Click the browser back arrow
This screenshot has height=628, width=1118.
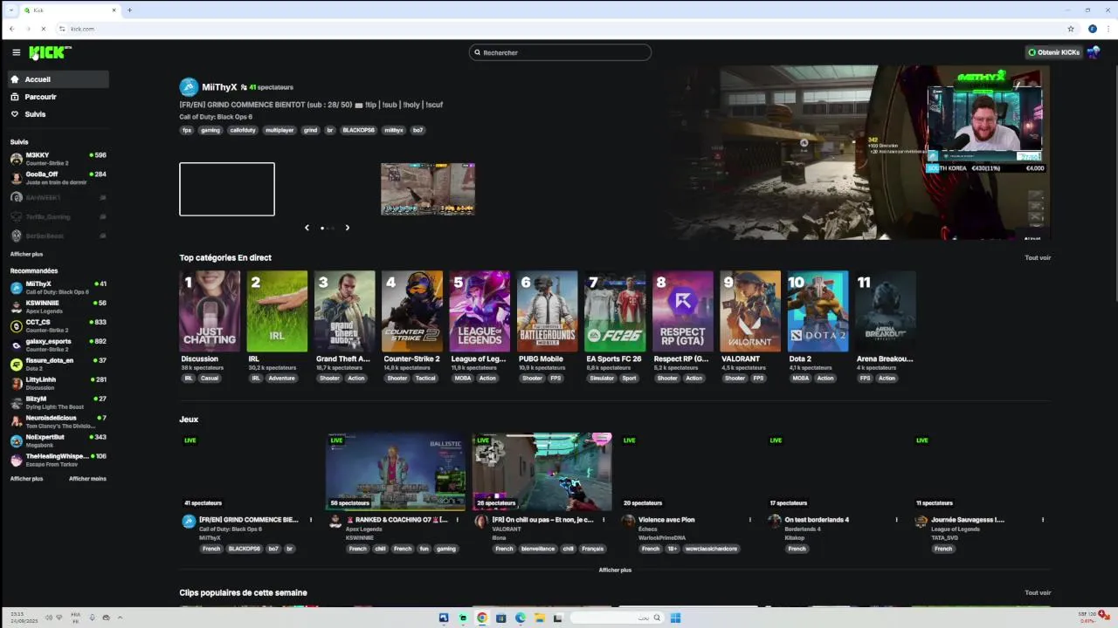tap(11, 29)
